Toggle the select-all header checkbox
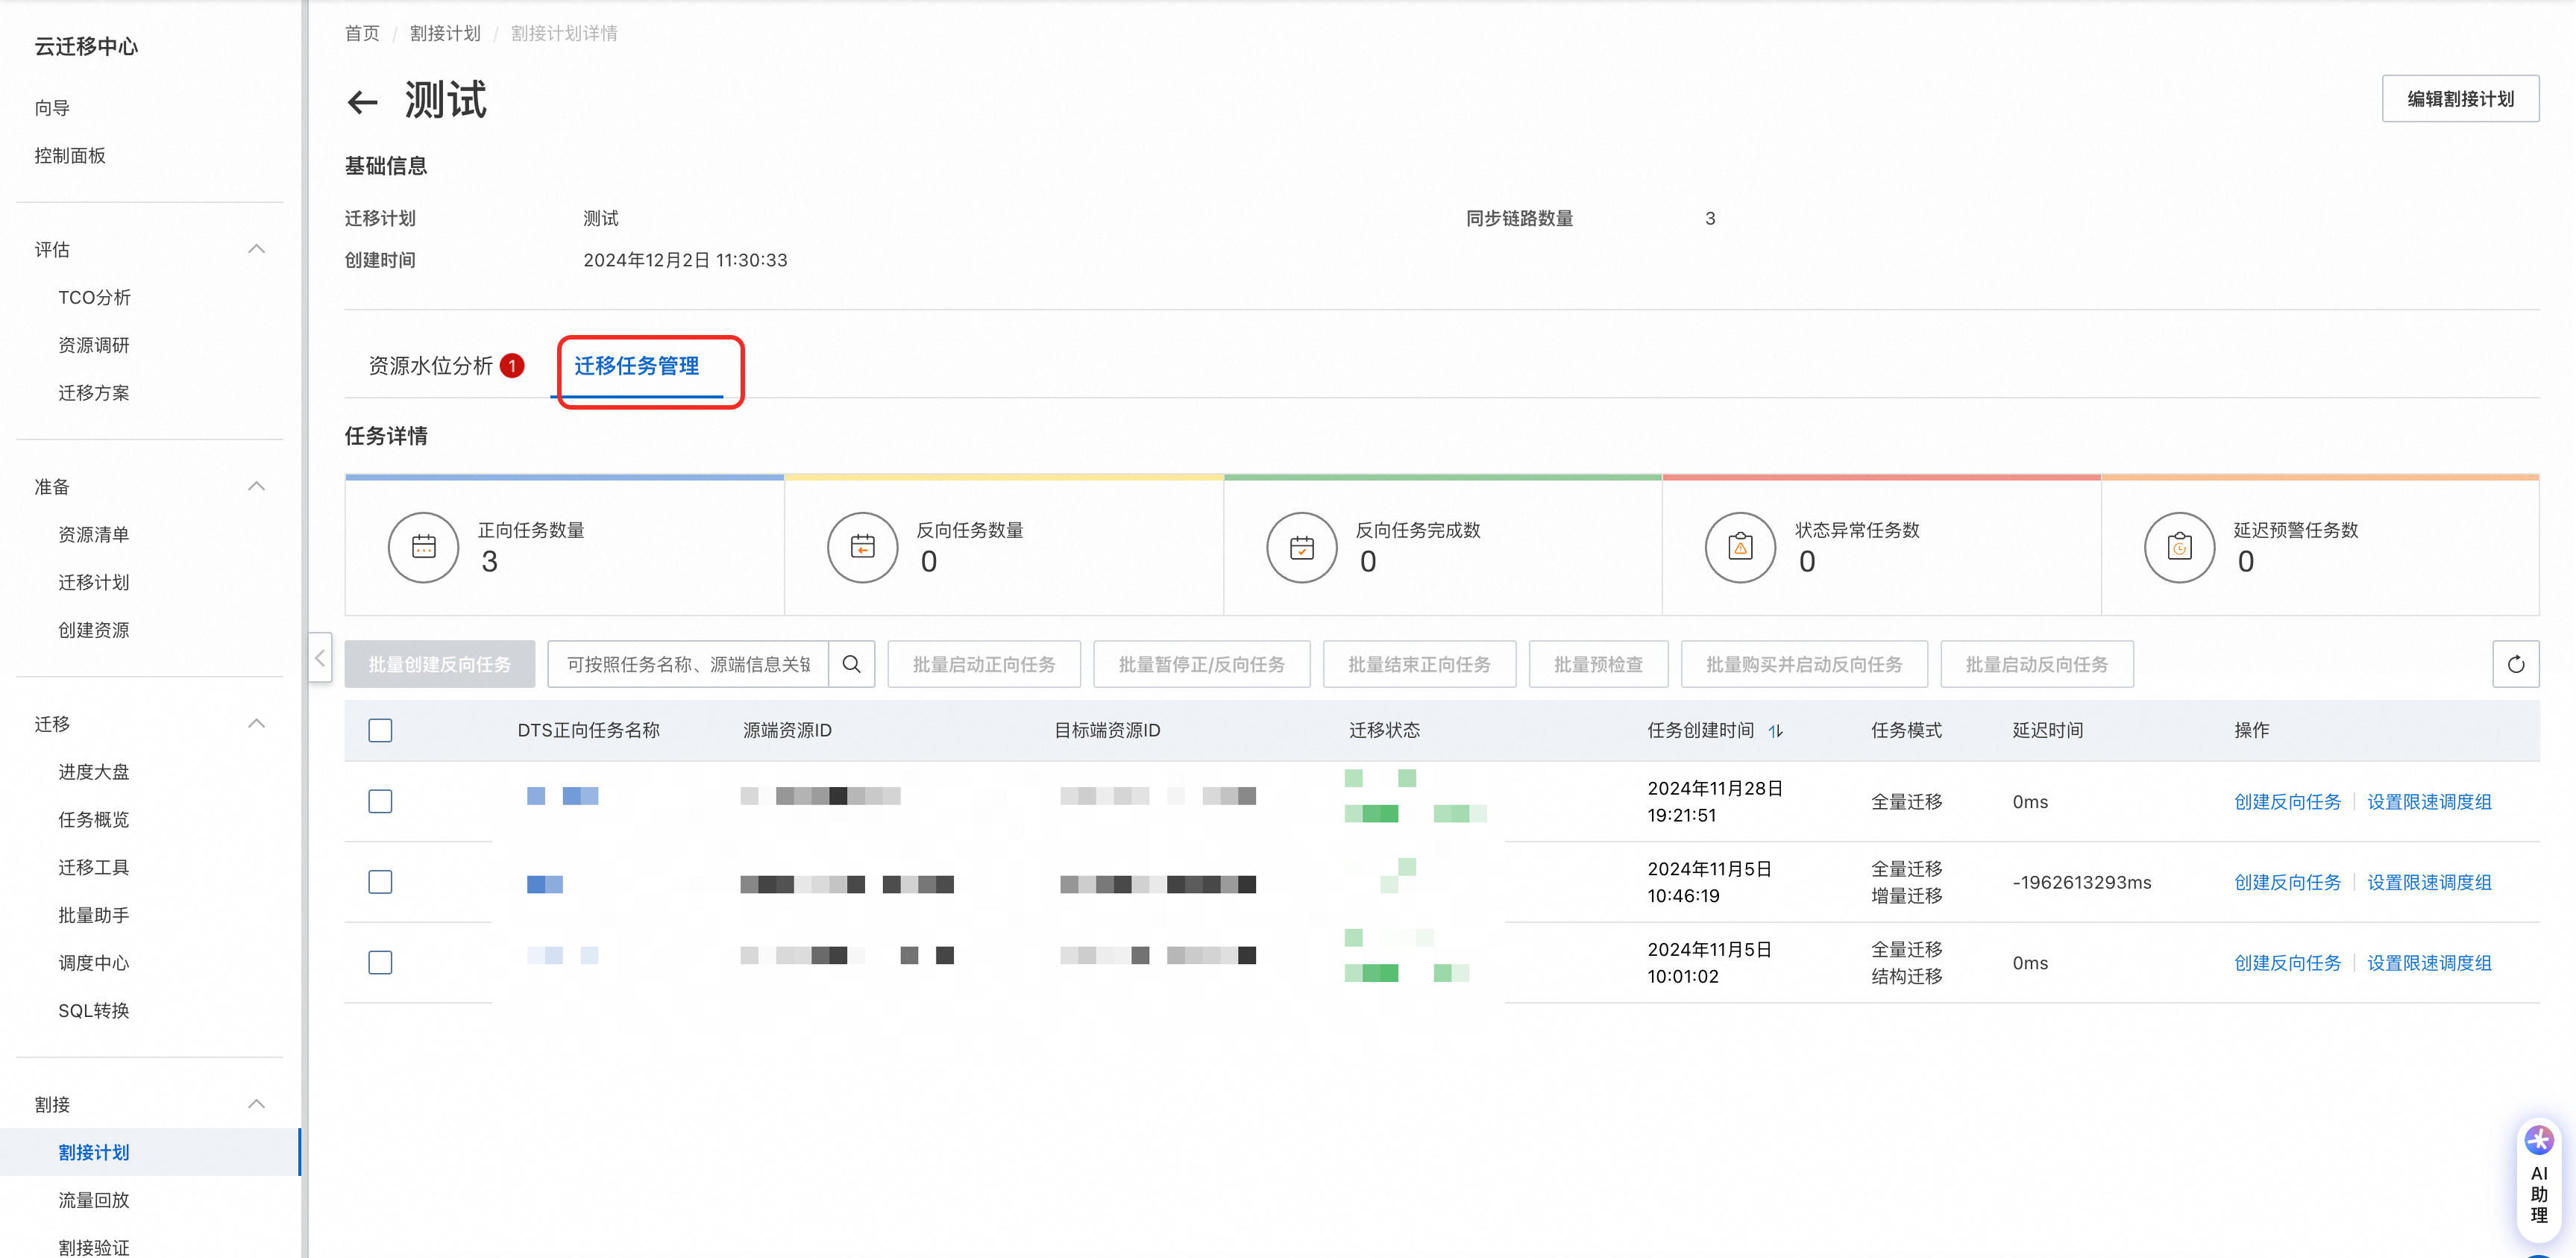 (x=380, y=730)
